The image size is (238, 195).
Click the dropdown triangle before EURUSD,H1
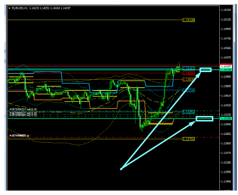click(x=9, y=8)
